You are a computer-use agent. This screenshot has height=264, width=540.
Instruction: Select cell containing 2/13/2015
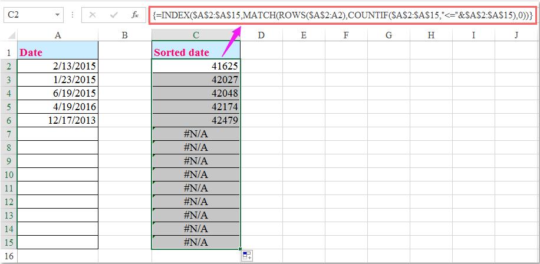(58, 66)
